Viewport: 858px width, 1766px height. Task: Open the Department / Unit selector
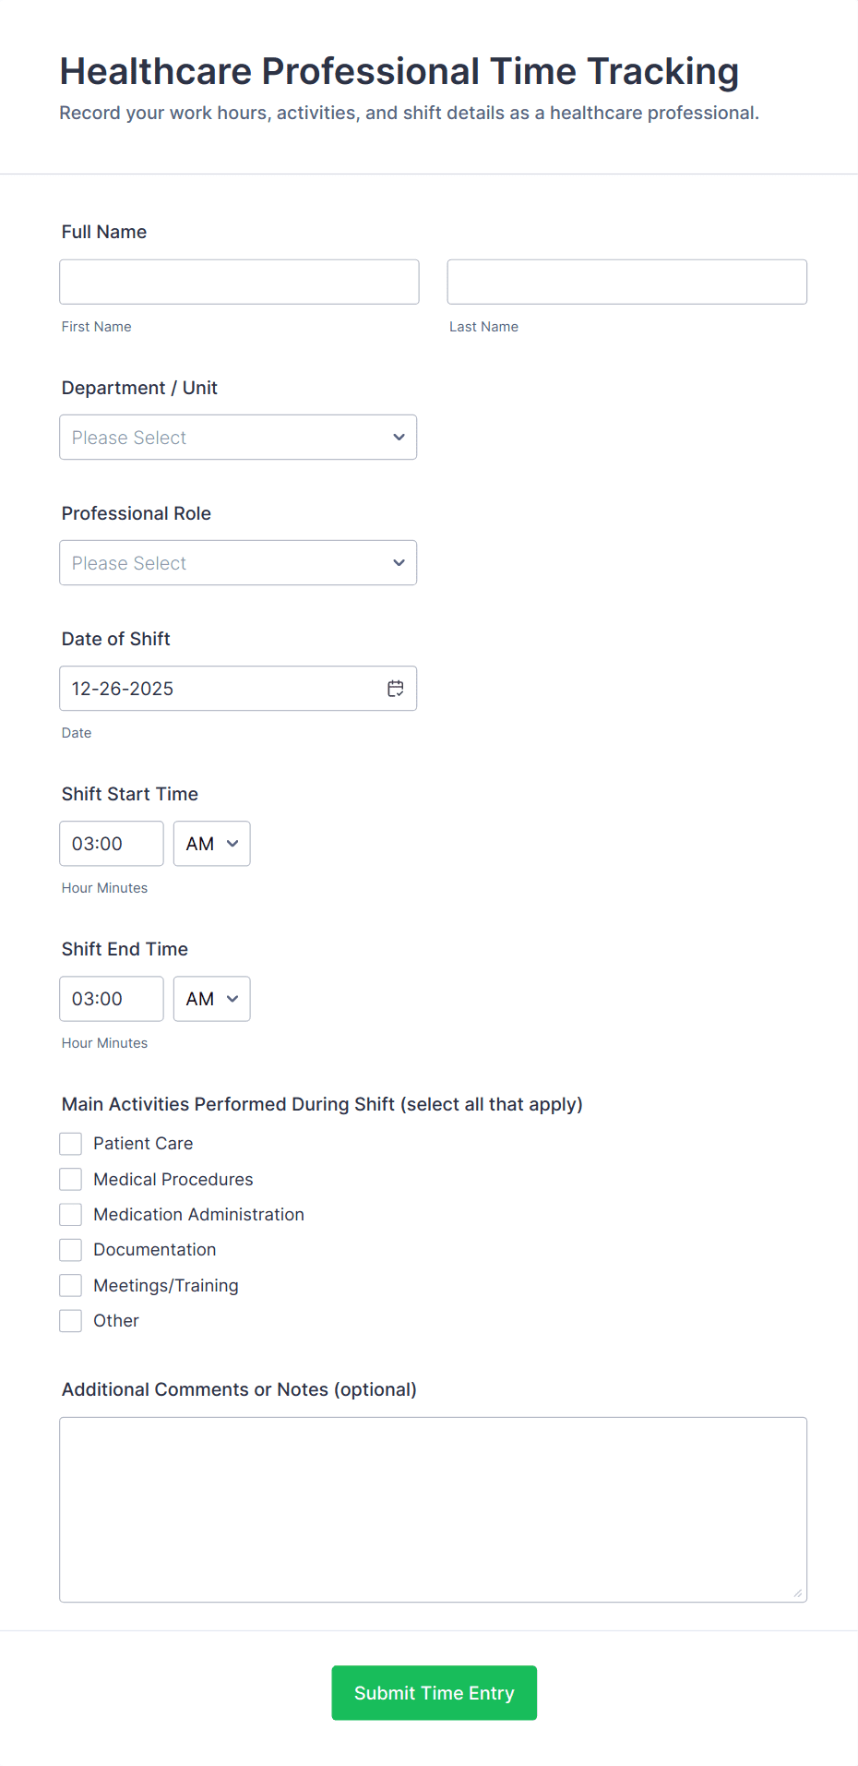coord(238,437)
